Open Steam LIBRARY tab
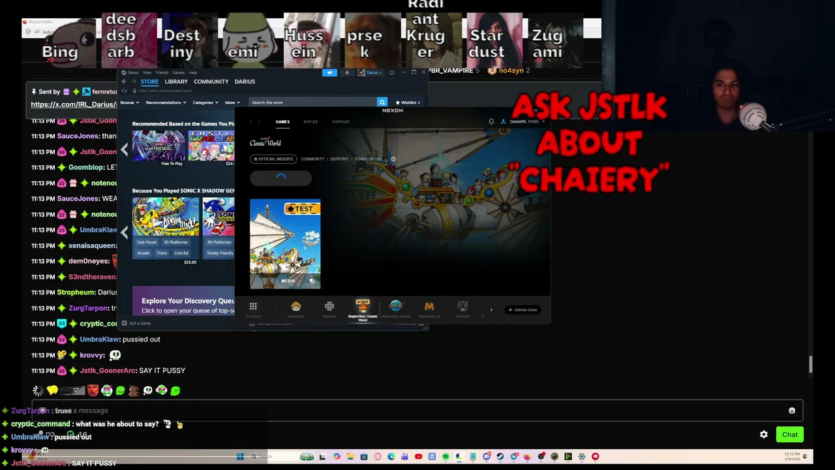 [176, 82]
